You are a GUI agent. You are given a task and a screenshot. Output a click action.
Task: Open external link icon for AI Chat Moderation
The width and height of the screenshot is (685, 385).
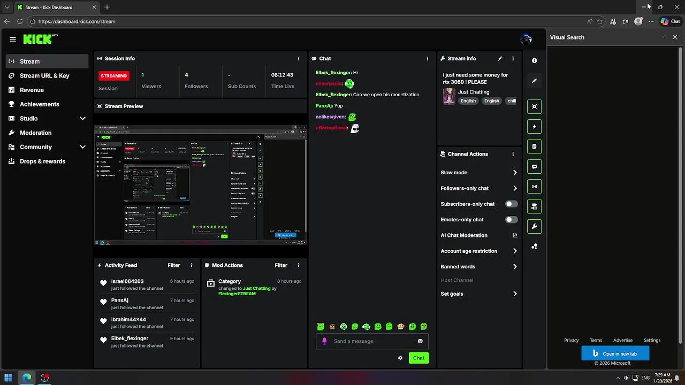click(x=515, y=235)
